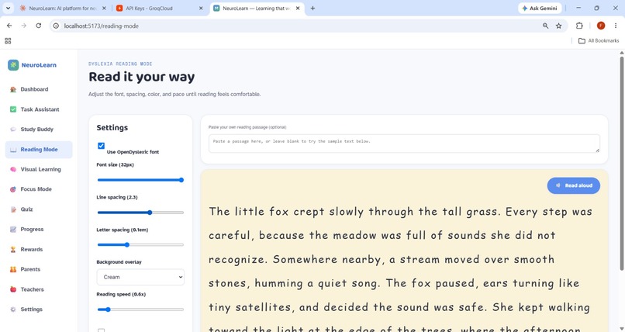625x332 pixels.
Task: Click the Visual Learning brain icon
Action: coord(13,169)
